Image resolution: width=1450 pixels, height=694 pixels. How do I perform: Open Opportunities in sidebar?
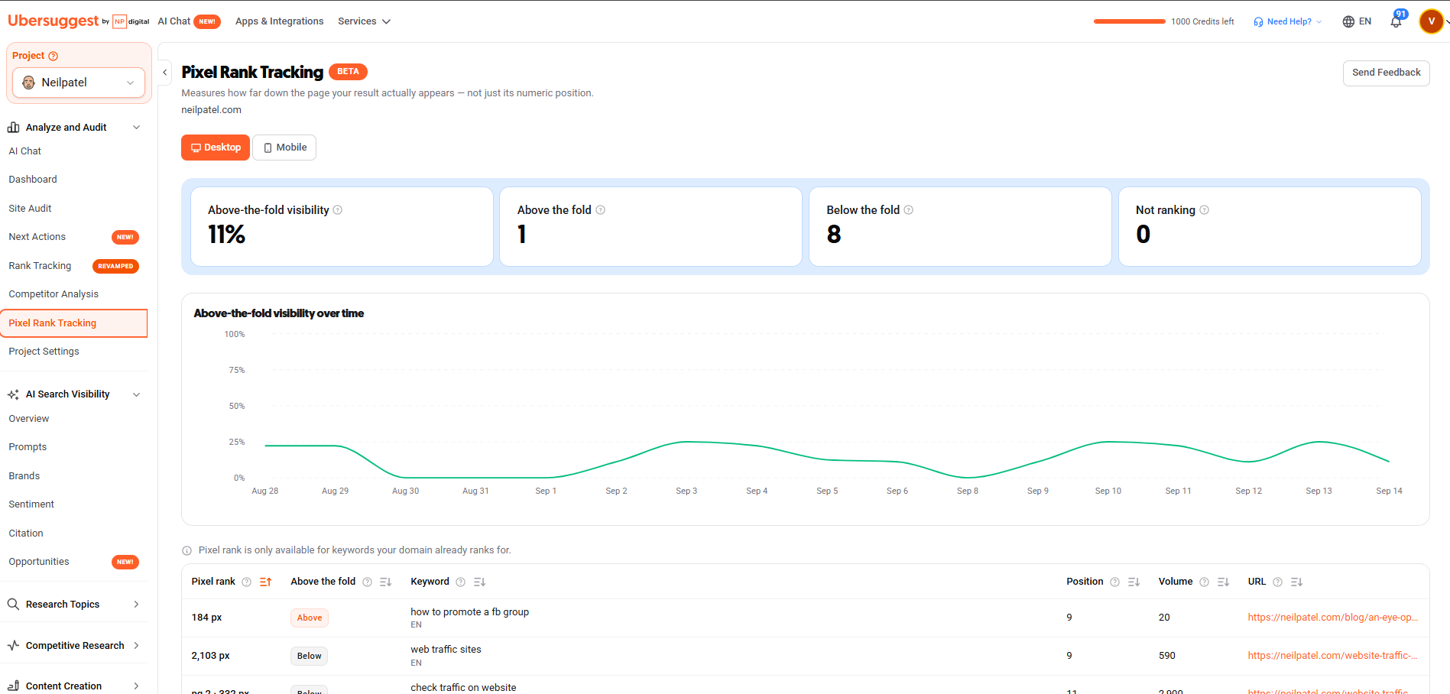(x=39, y=562)
